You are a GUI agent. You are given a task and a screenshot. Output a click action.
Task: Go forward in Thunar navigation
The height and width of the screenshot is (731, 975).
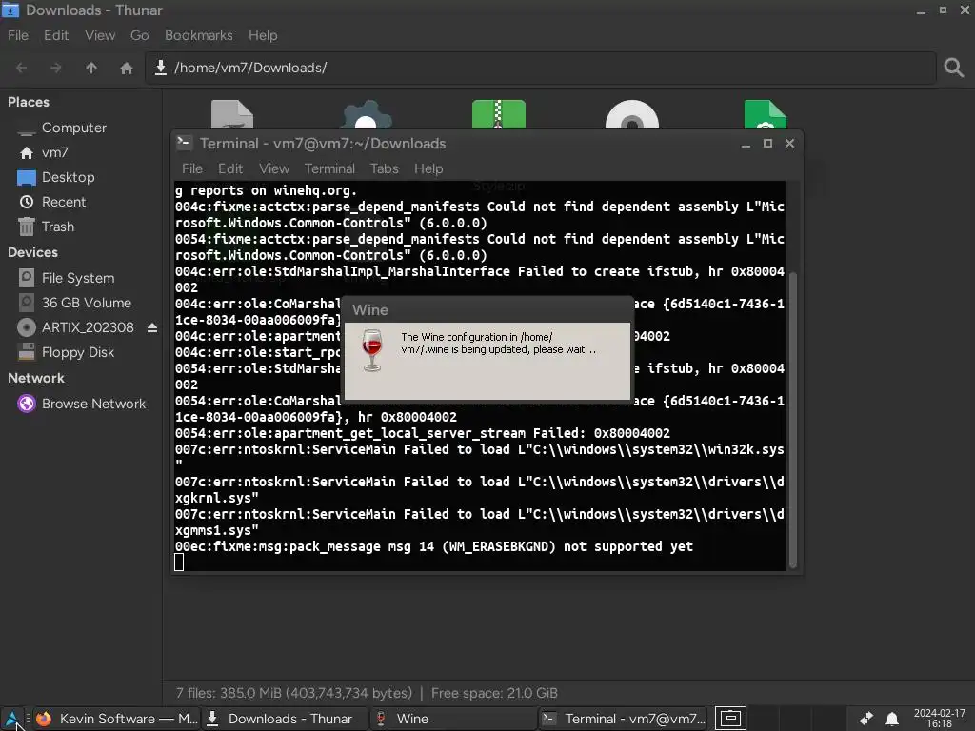tap(56, 68)
